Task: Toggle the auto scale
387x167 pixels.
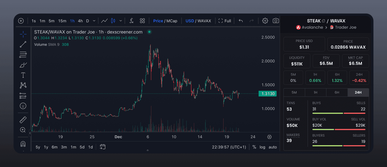Action: pos(273,147)
